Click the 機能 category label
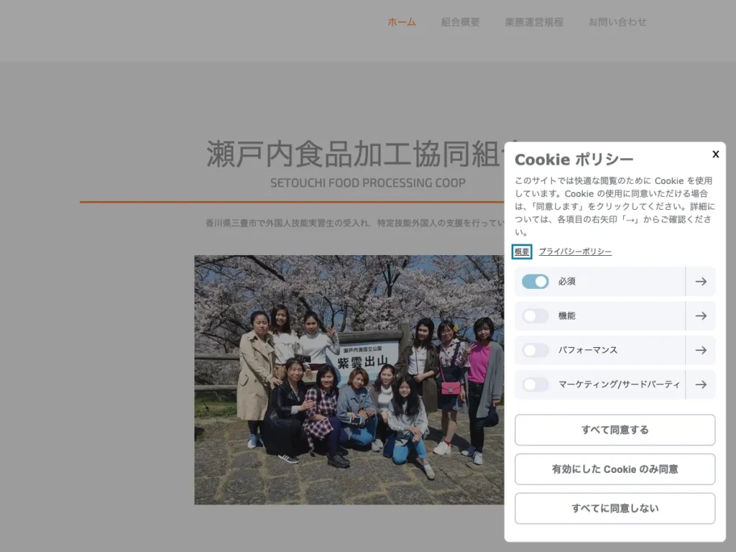736x552 pixels. click(x=566, y=316)
